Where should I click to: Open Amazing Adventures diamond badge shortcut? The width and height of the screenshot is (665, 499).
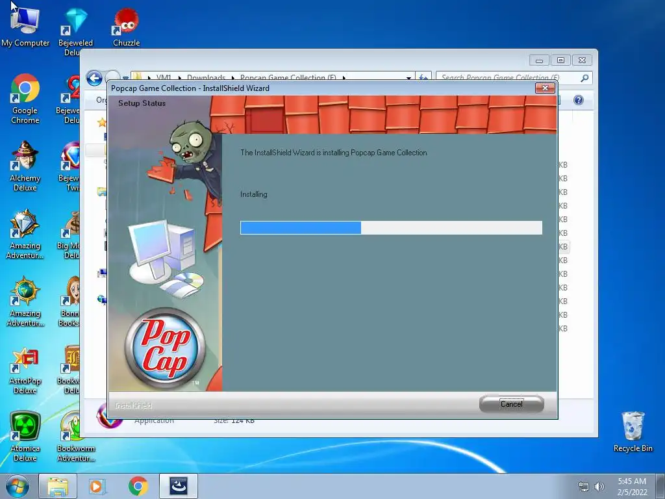point(25,234)
